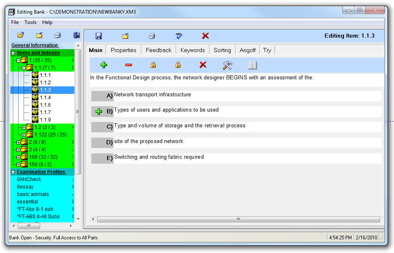Click the Items and Indexes heading link
The image size is (394, 253).
[x=38, y=53]
